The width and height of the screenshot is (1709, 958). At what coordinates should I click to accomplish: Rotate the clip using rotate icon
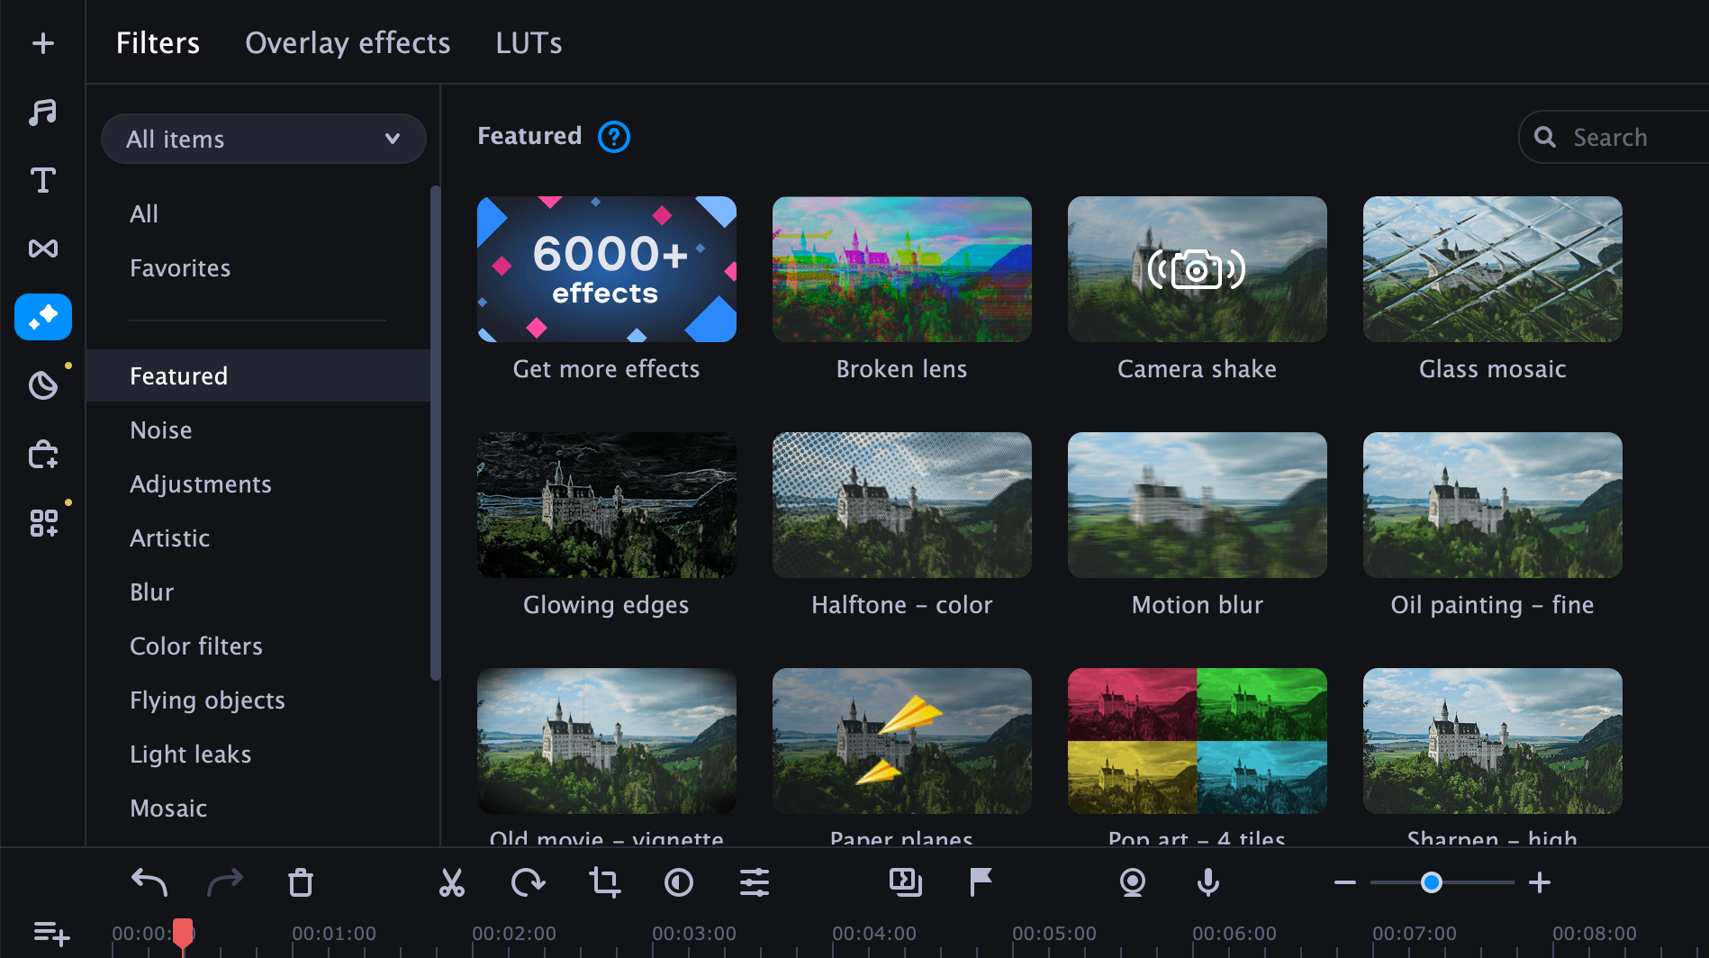528,882
